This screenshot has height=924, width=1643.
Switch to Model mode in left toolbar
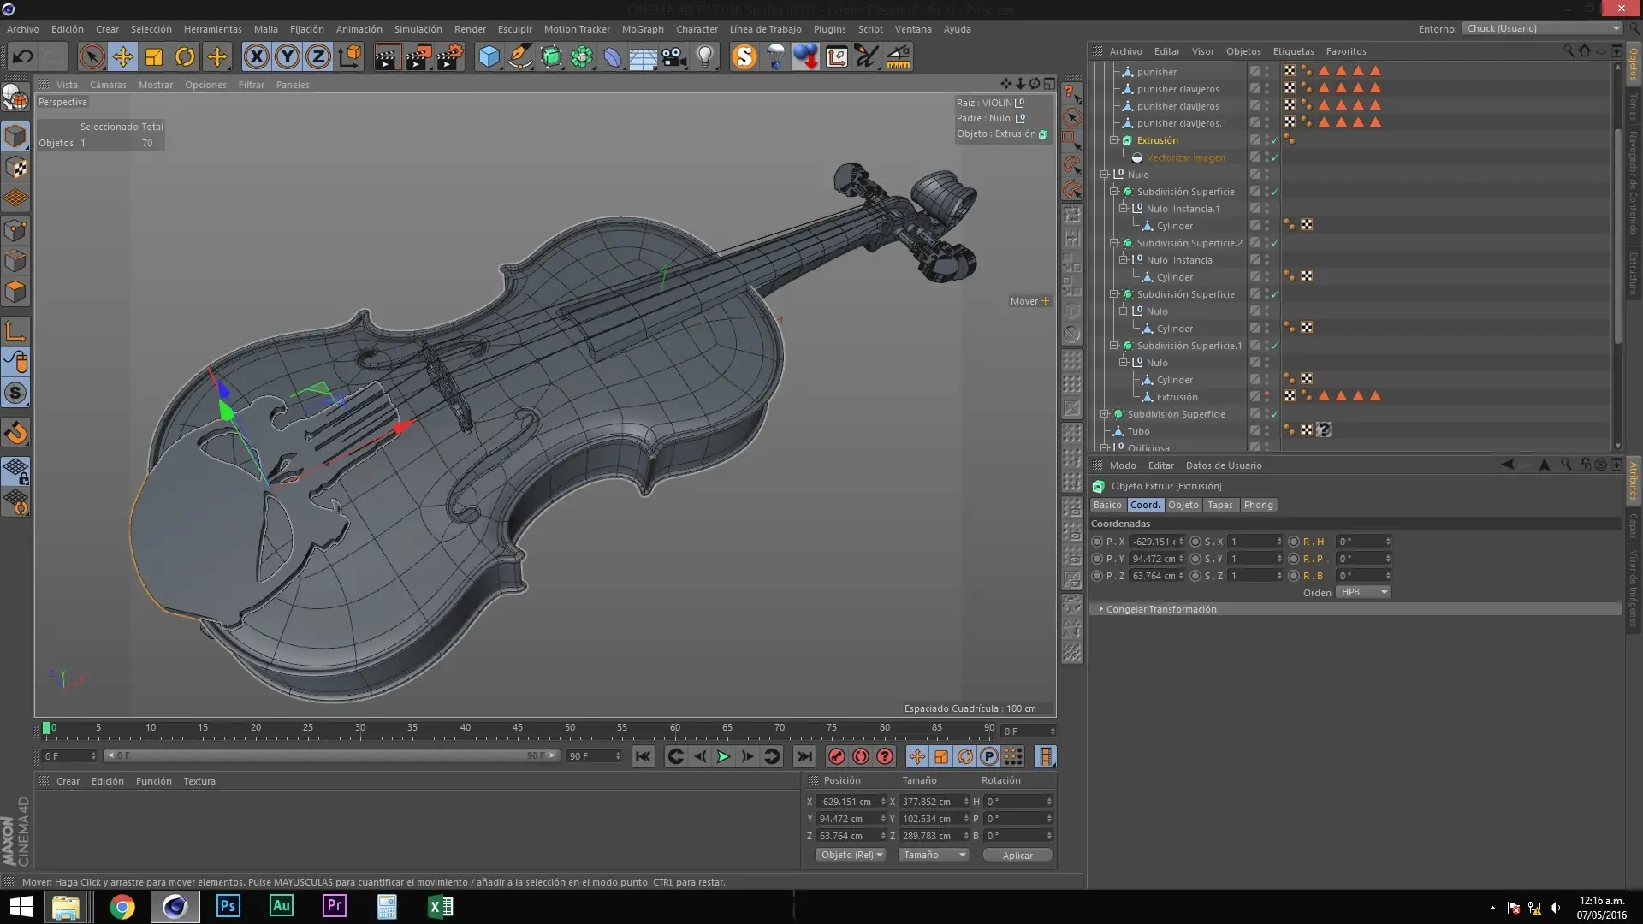15,136
